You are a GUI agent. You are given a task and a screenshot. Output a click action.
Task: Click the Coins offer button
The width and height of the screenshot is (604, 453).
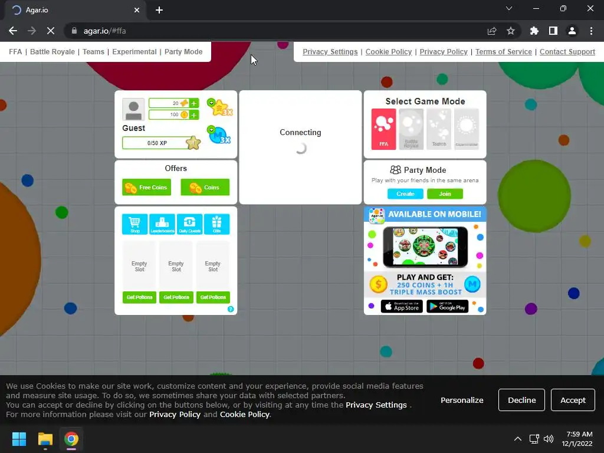(205, 187)
